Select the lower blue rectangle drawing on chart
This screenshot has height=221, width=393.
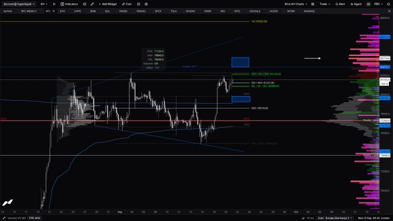tap(241, 99)
